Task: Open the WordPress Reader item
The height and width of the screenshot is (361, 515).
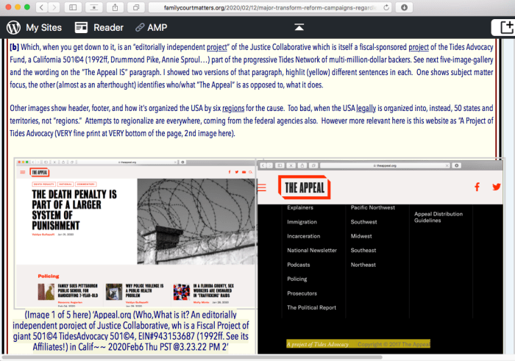Action: click(99, 27)
